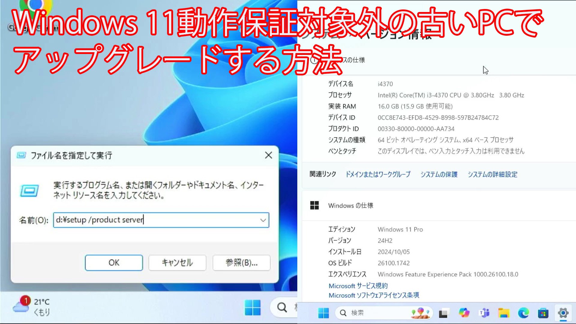Click the バージョン label

coord(340,241)
